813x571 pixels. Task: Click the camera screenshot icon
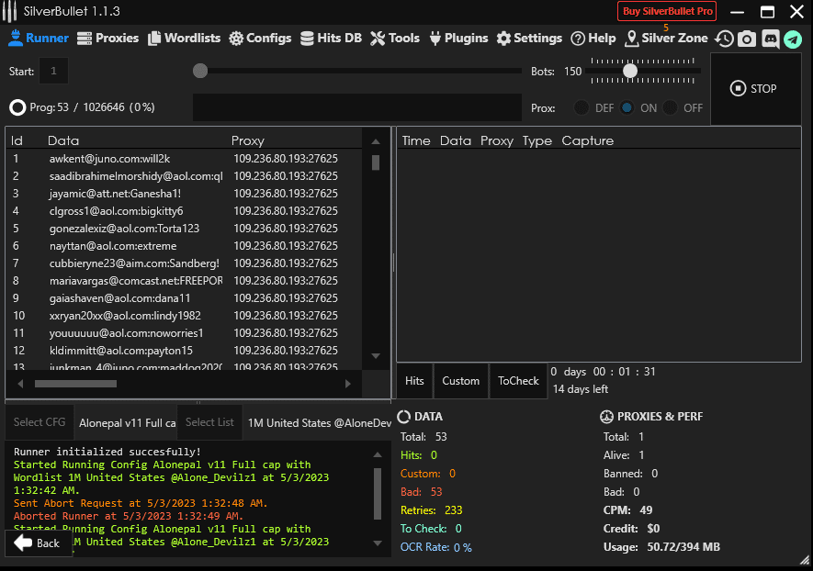point(747,39)
